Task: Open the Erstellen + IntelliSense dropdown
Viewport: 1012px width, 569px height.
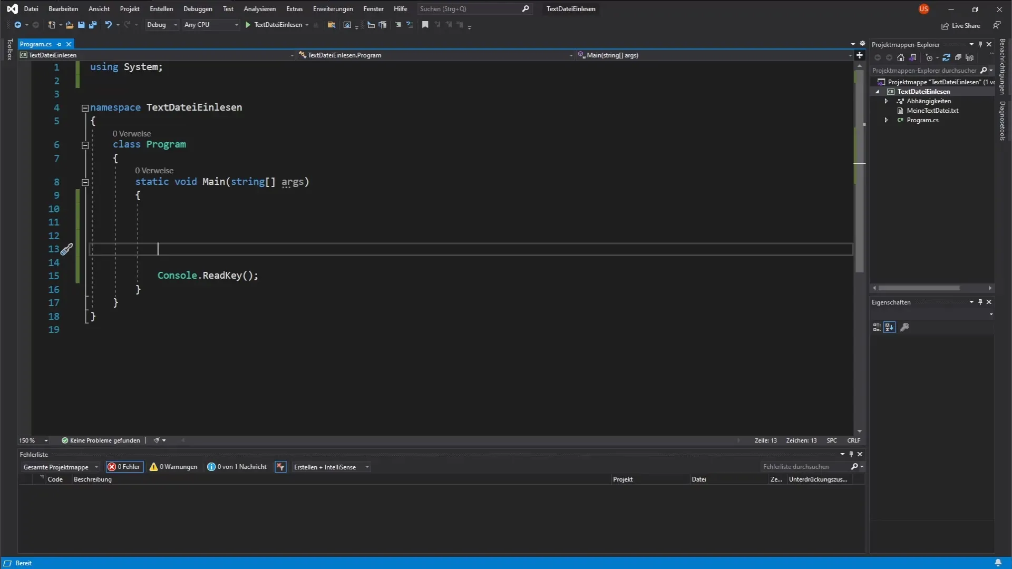Action: [x=331, y=467]
